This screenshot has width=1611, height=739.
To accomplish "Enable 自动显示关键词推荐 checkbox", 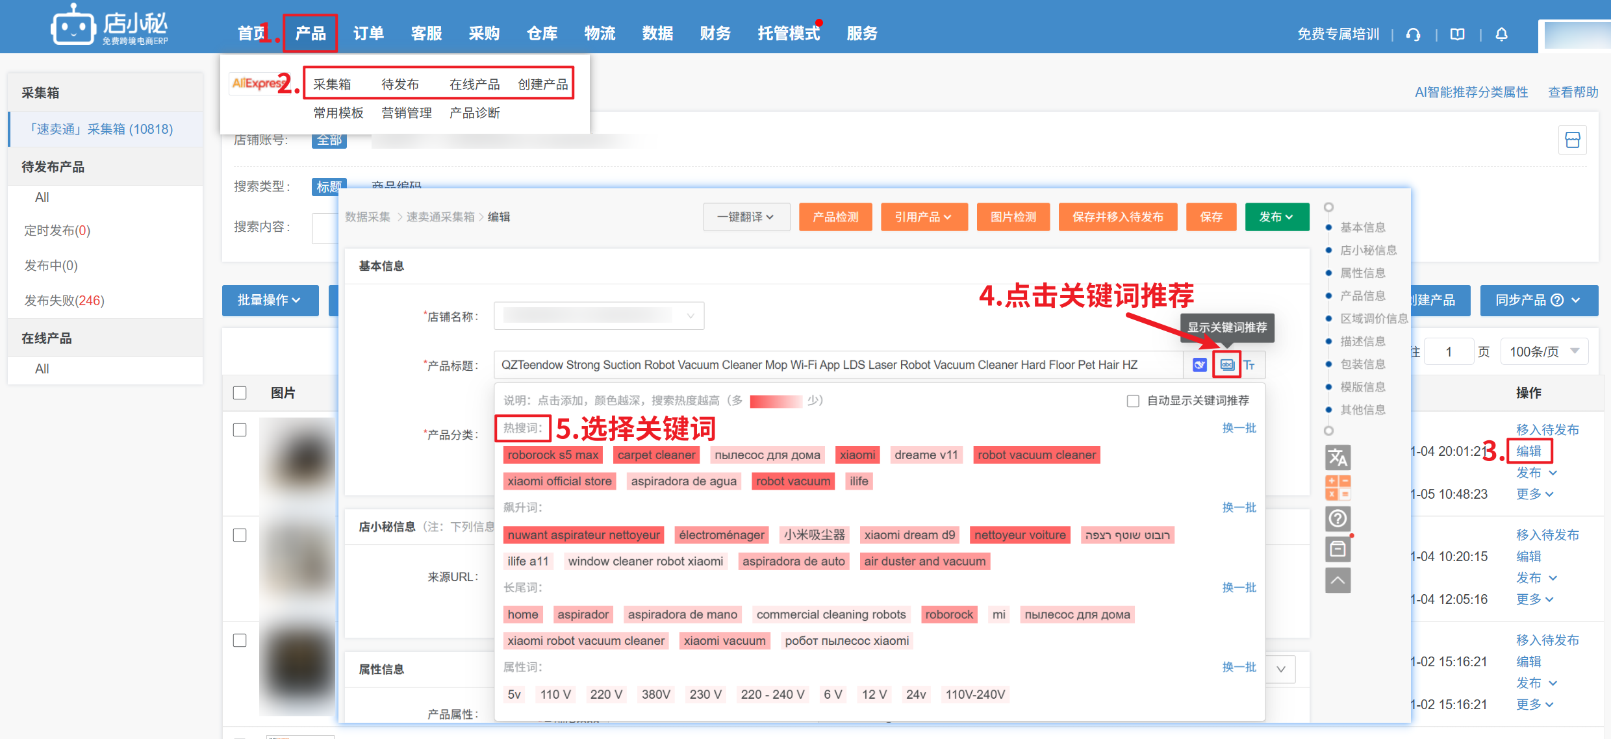I will pos(1133,401).
